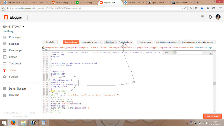
Task: Click the editor scroll up arrow
Action: point(215,52)
